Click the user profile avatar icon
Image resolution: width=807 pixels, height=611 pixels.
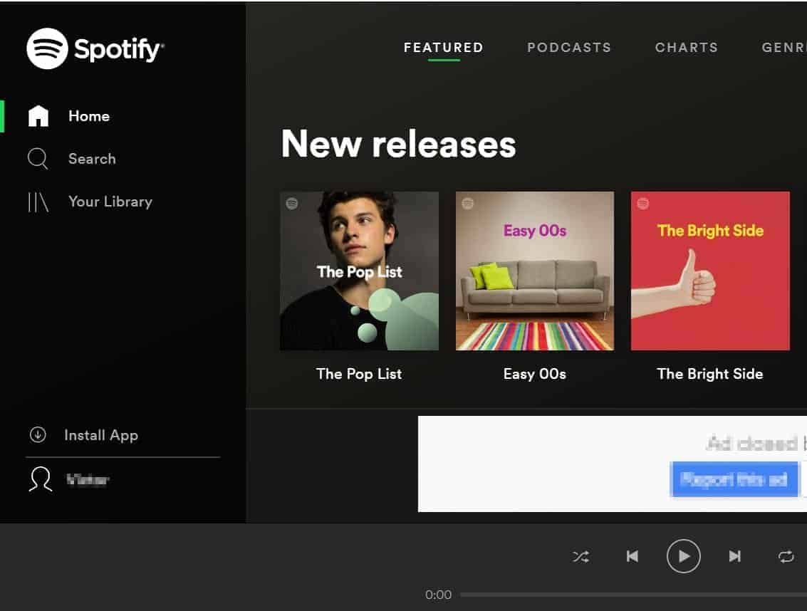coord(40,479)
